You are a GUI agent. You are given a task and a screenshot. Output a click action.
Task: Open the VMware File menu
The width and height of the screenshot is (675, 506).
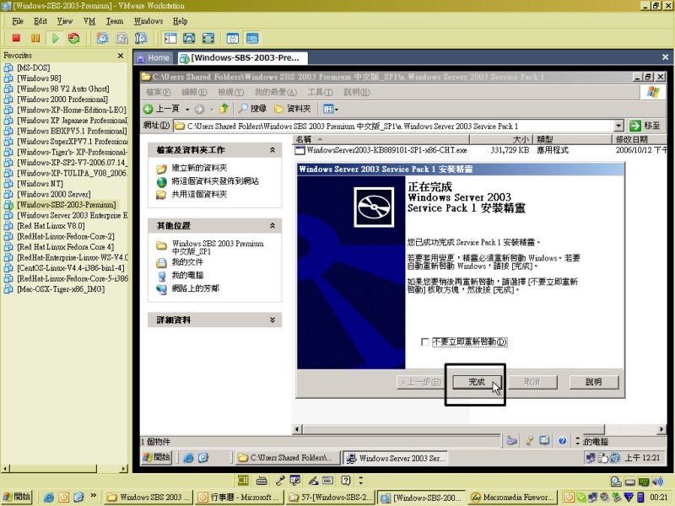(18, 21)
